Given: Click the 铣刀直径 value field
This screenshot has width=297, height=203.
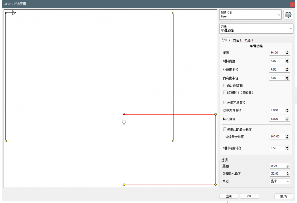Looking at the screenshot, I should (277, 119).
